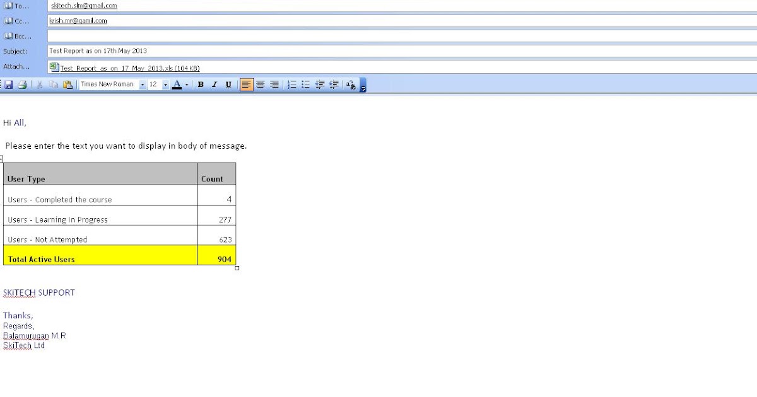Viewport: 757px width, 397px height.
Task: Apply a numbered list
Action: (x=292, y=84)
